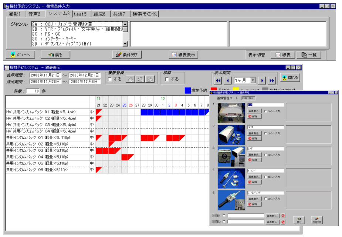Screen dimensions: 342x237
Task: Check コメント入力 for image 1
Action: click(x=265, y=111)
